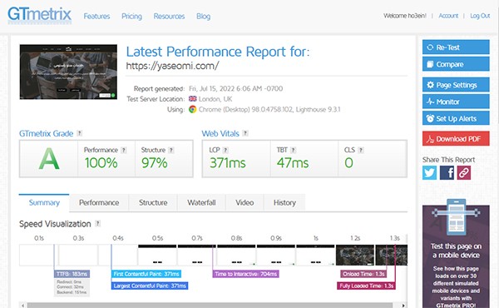Image resolution: width=499 pixels, height=308 pixels.
Task: Click the Time to Interactive marker
Action: pos(245,274)
